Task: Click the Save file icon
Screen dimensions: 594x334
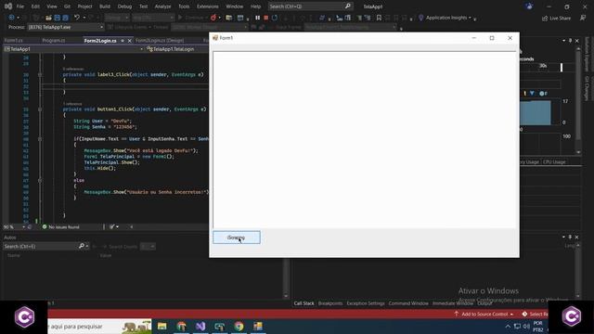Action: click(x=58, y=18)
